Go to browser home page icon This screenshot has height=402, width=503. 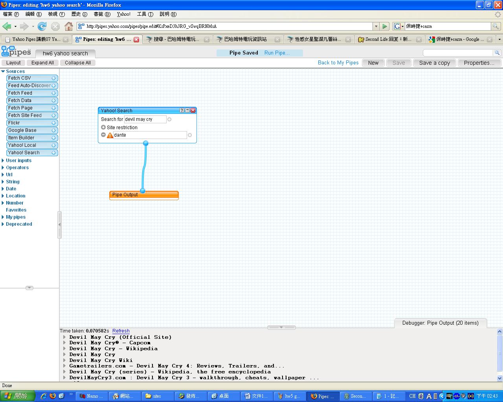click(x=69, y=26)
